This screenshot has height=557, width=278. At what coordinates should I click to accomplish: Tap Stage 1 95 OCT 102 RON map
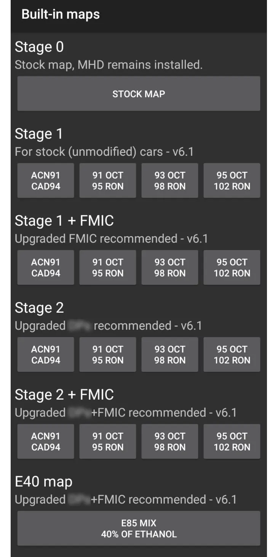point(232,181)
